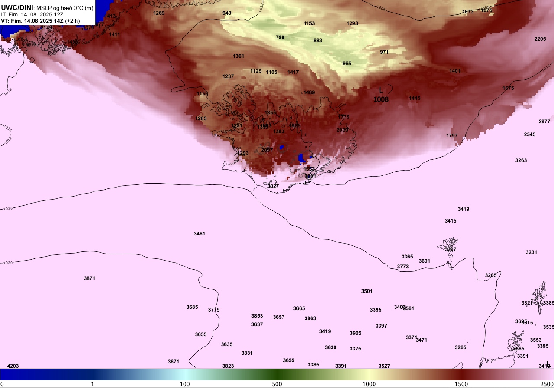Image resolution: width=554 pixels, height=388 pixels.
Task: Click the color scale tick label '100'
Action: click(x=185, y=384)
